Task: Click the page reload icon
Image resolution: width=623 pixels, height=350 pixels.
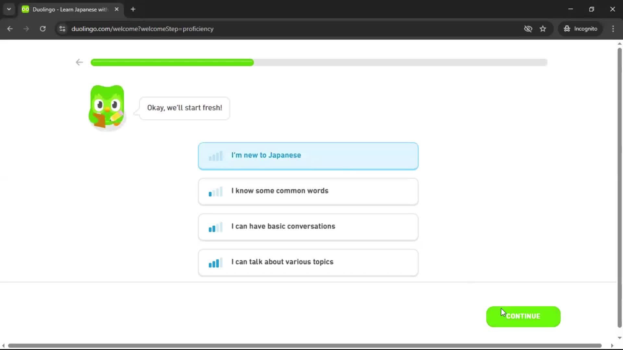Action: click(x=43, y=29)
